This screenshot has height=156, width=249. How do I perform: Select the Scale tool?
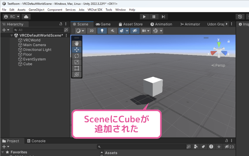pos(77,62)
